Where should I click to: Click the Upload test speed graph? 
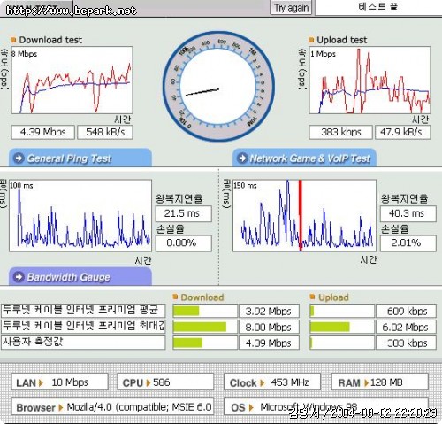coord(370,80)
